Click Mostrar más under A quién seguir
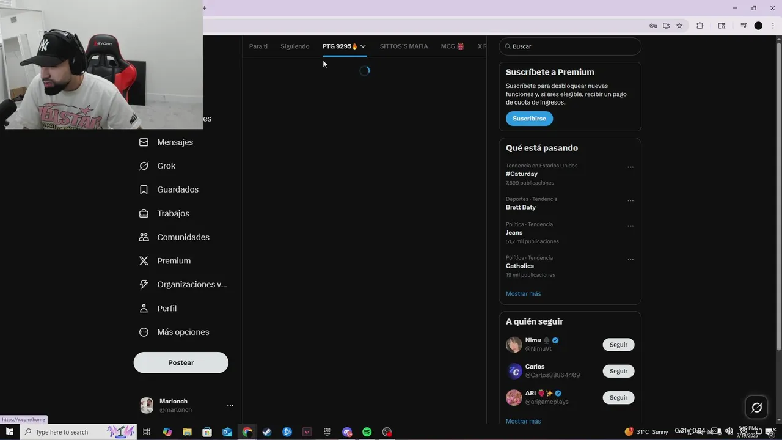This screenshot has width=782, height=440. pyautogui.click(x=523, y=421)
